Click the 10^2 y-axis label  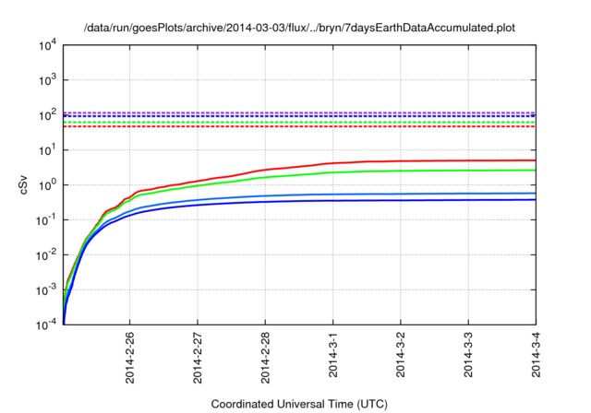[47, 114]
